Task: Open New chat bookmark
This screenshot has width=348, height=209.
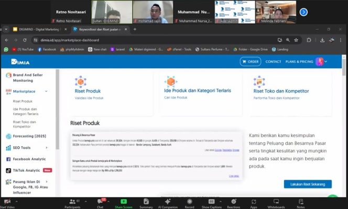Action: click(x=97, y=49)
